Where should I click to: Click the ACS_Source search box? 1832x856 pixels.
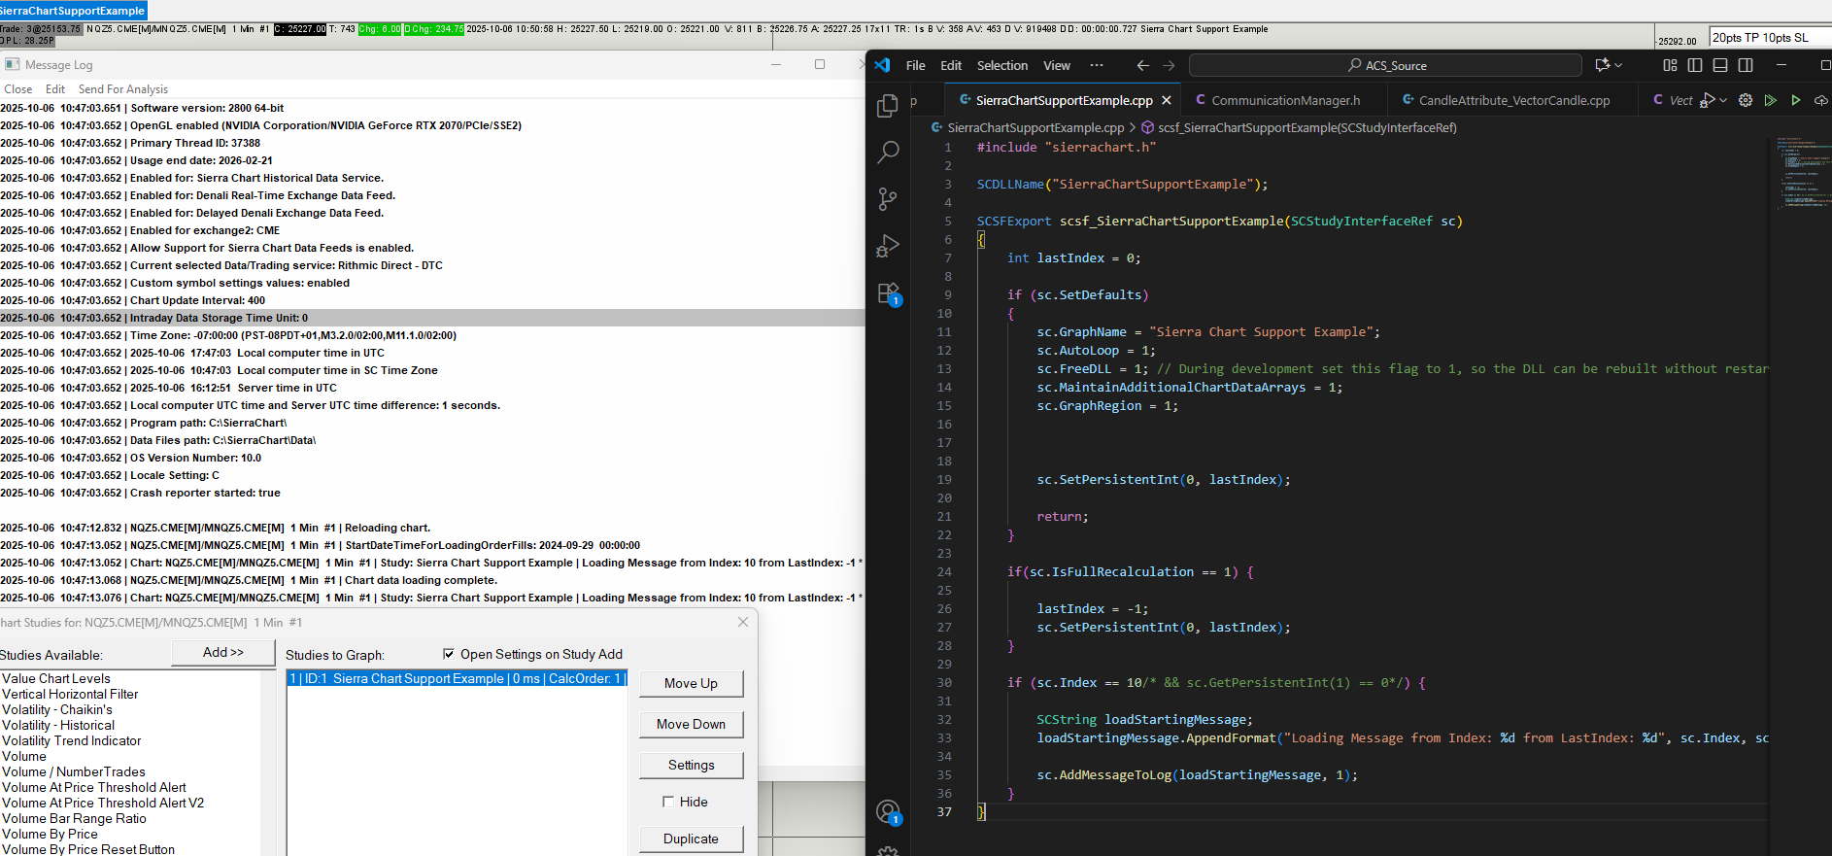click(1385, 65)
